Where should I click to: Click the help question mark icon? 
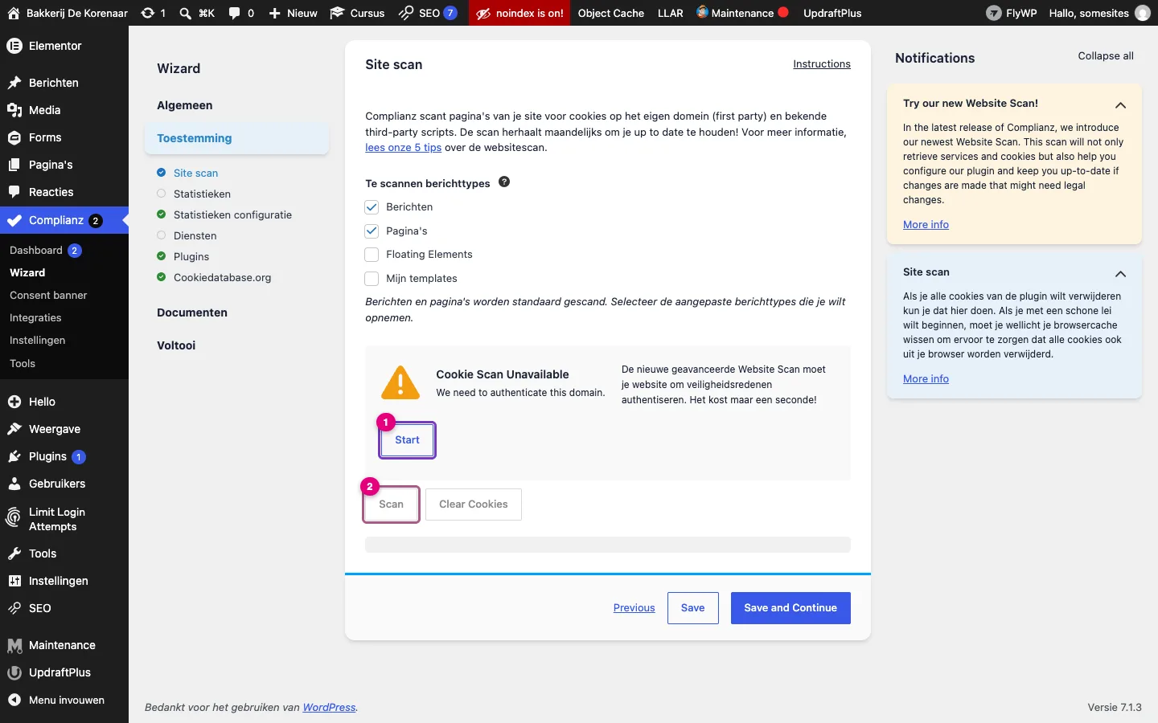point(504,182)
